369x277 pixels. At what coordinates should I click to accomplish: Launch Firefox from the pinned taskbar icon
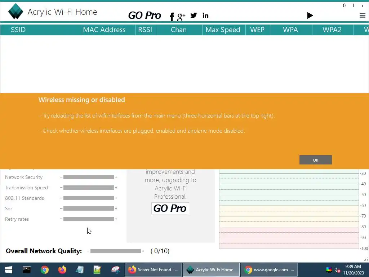tap(62, 270)
